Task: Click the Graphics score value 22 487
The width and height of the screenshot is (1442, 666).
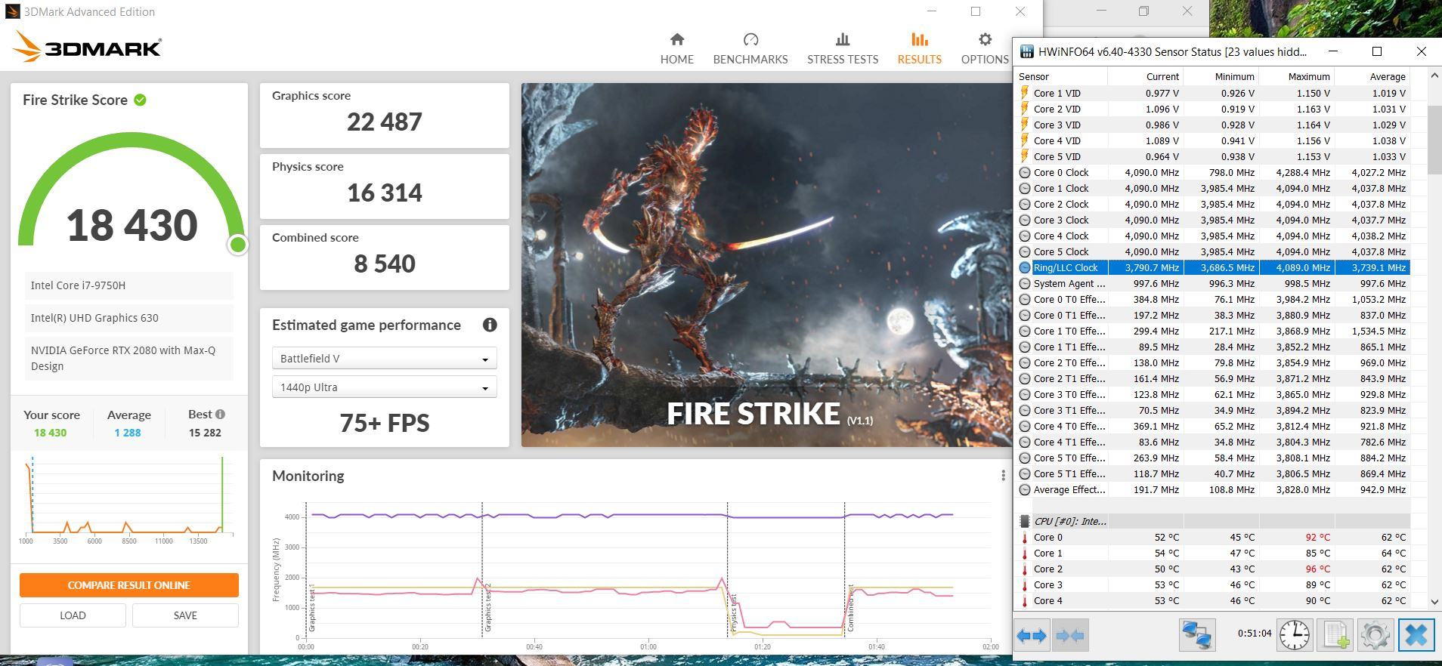Action: (x=385, y=122)
